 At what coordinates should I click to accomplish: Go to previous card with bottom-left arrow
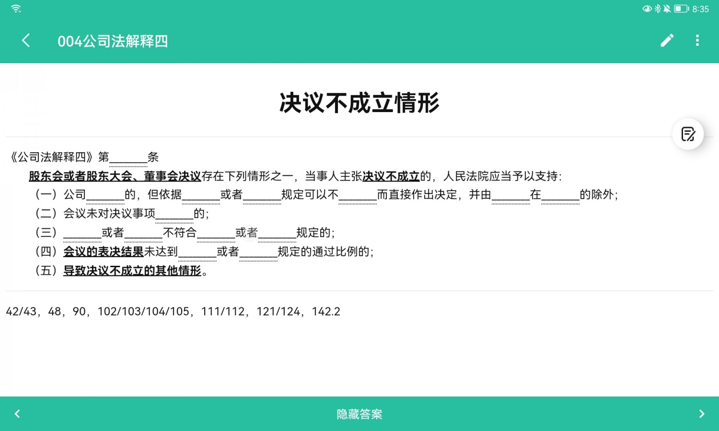tap(17, 414)
